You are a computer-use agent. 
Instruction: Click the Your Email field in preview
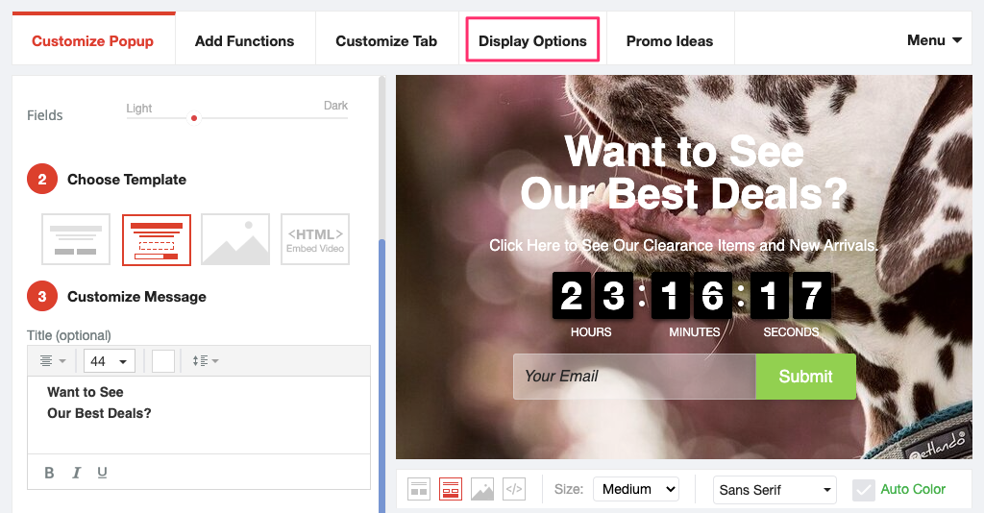tap(634, 377)
